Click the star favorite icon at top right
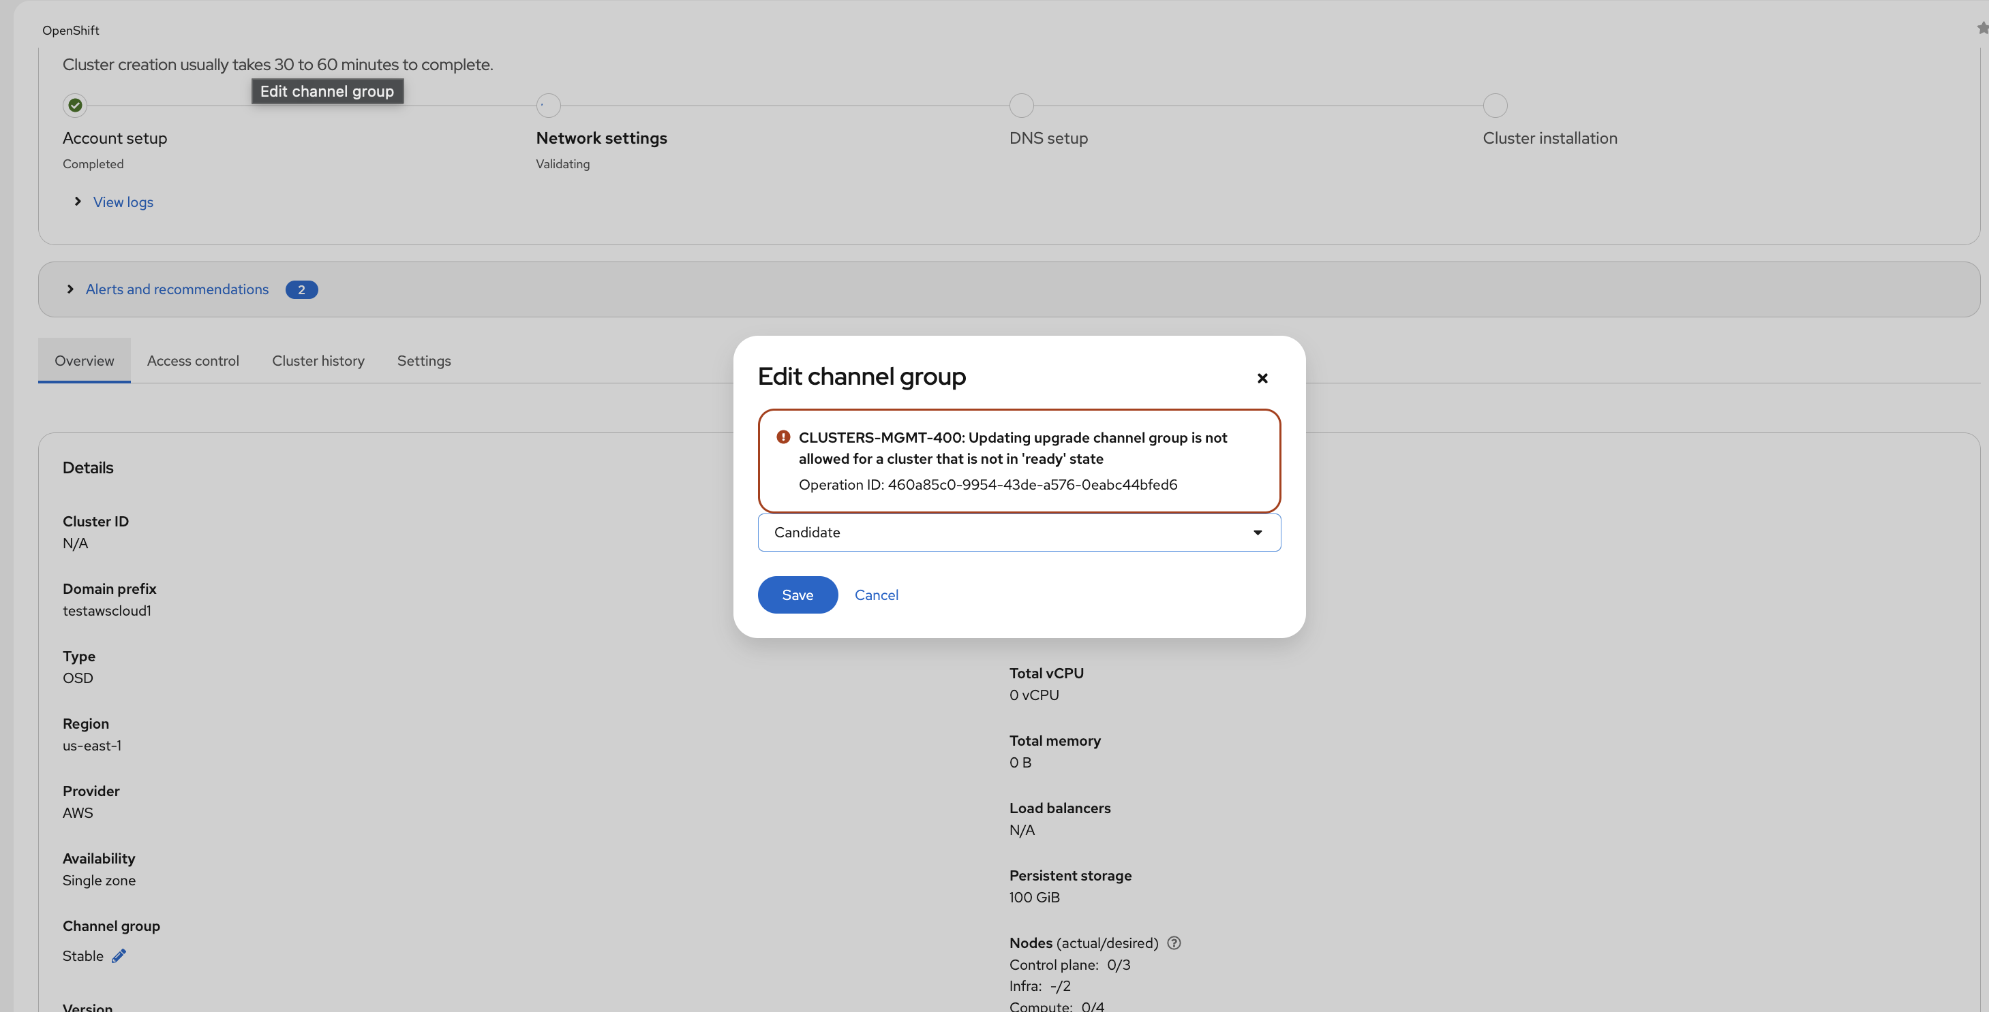Image resolution: width=1989 pixels, height=1012 pixels. [1982, 29]
